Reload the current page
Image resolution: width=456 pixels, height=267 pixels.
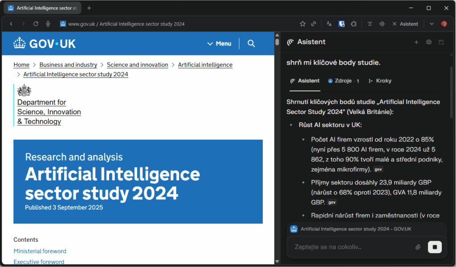pos(36,24)
